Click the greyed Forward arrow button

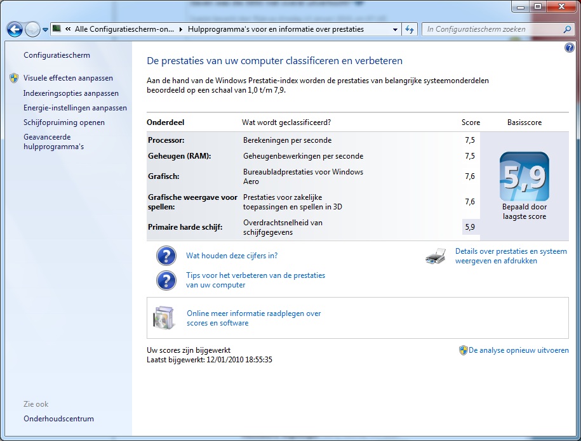pos(32,29)
